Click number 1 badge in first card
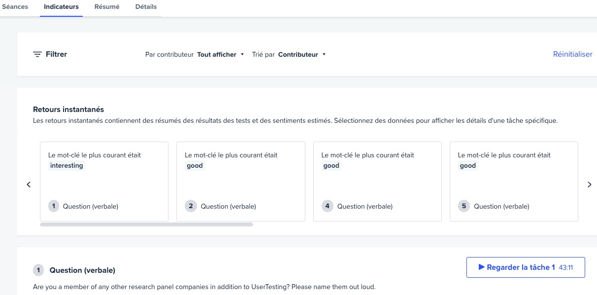Viewport: 597px width, 295px height. click(54, 206)
